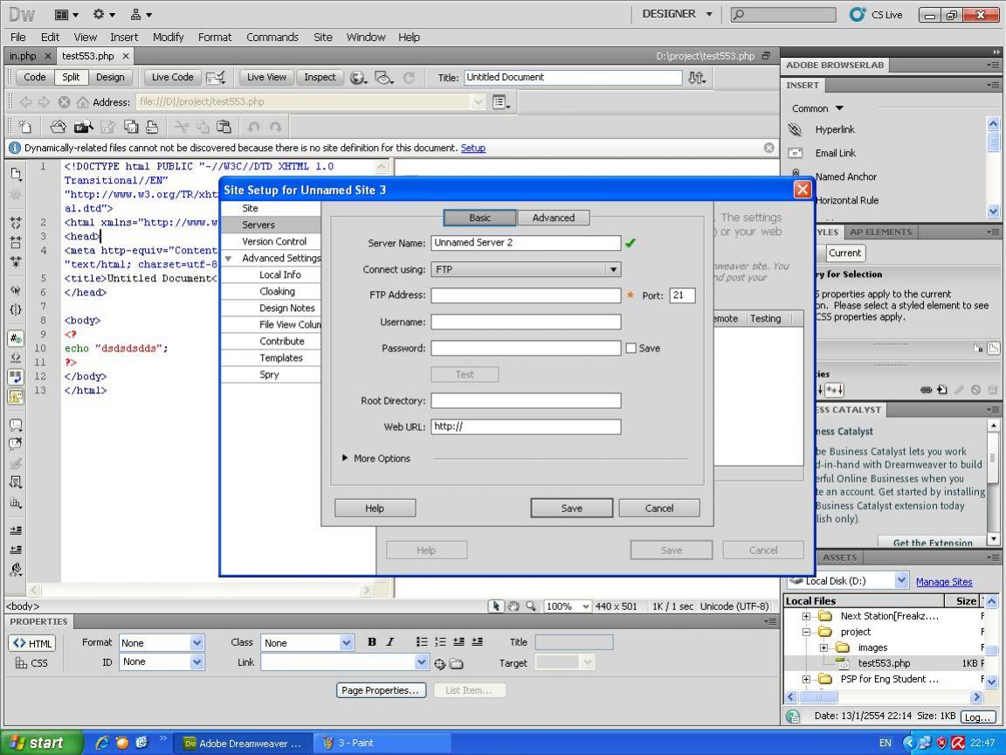Click the Preview in browser globe icon

pyautogui.click(x=358, y=78)
